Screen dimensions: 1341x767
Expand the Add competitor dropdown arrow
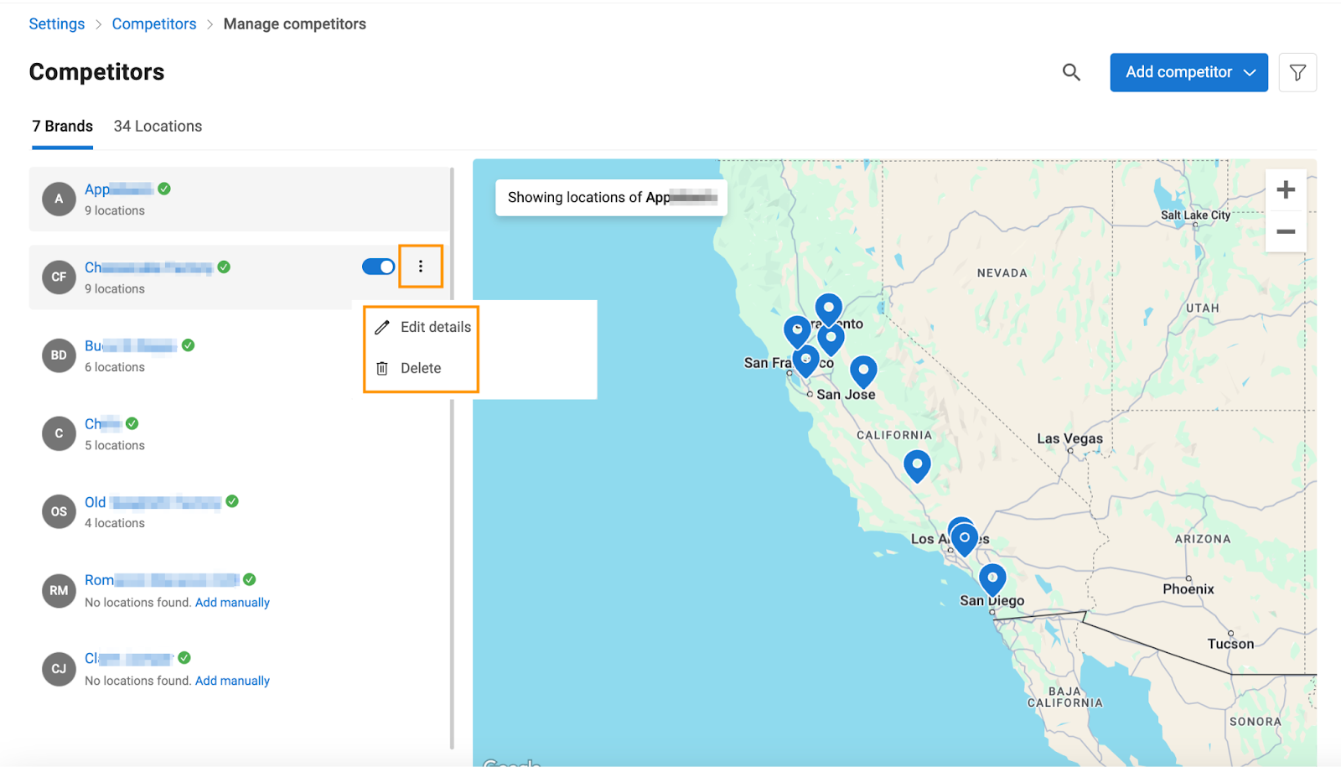[1250, 73]
